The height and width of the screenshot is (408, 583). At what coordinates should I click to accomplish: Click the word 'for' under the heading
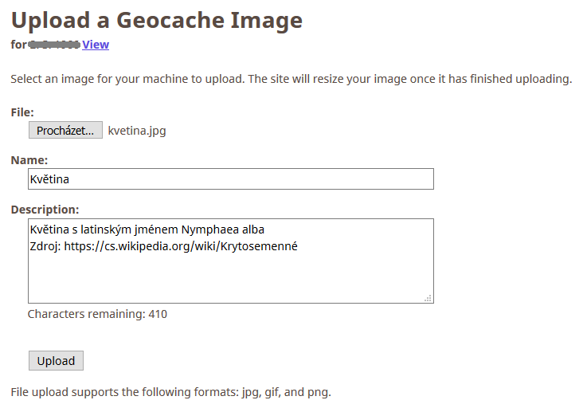click(x=18, y=45)
